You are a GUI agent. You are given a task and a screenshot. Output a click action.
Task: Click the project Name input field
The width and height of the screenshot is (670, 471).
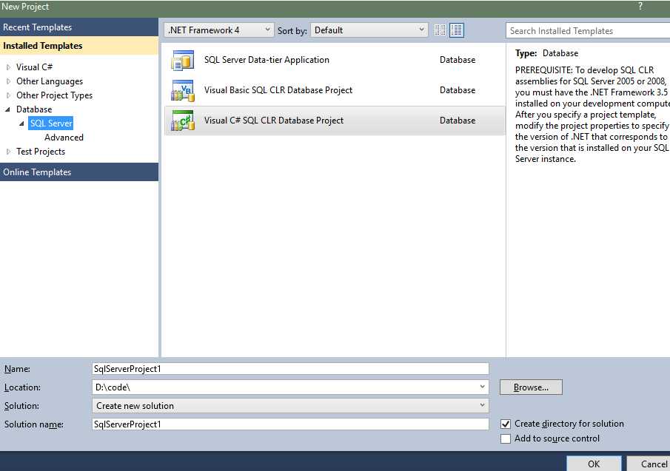point(290,369)
